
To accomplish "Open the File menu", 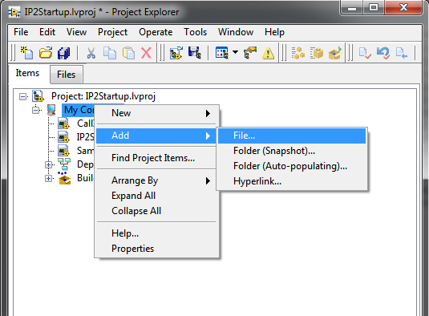I will point(21,32).
